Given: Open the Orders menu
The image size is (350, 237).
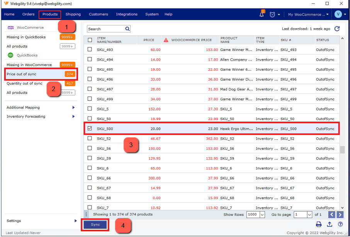Looking at the screenshot, I should 28,14.
